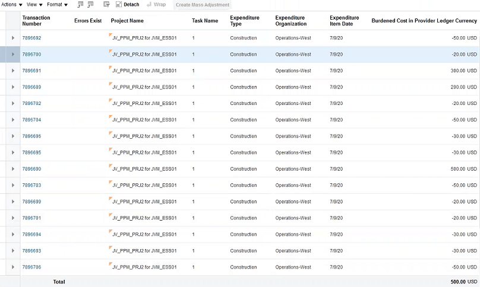Click the second freeze-style toolbar icon
Screen dimensions: 480x287
(90, 5)
